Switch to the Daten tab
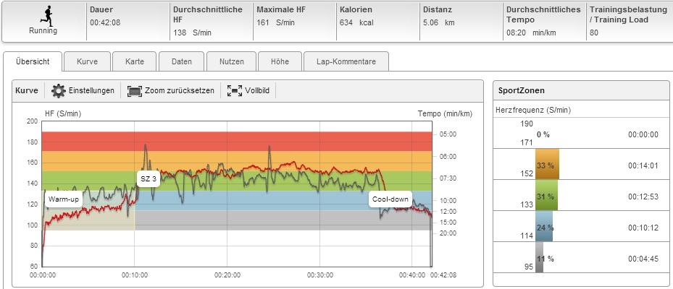673x289 pixels. coord(181,62)
